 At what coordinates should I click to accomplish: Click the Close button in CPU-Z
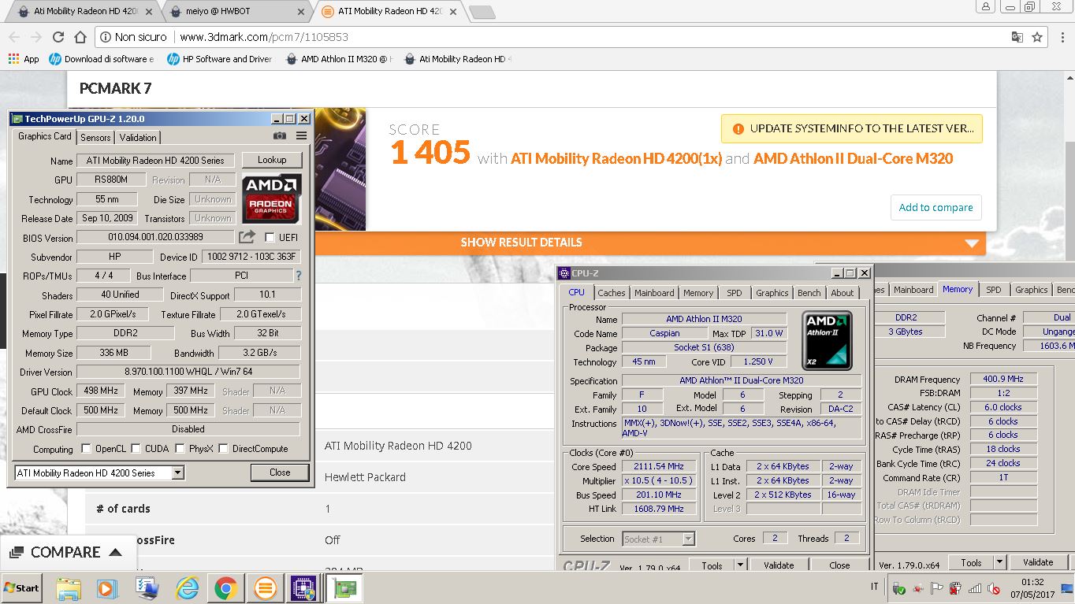coord(840,565)
